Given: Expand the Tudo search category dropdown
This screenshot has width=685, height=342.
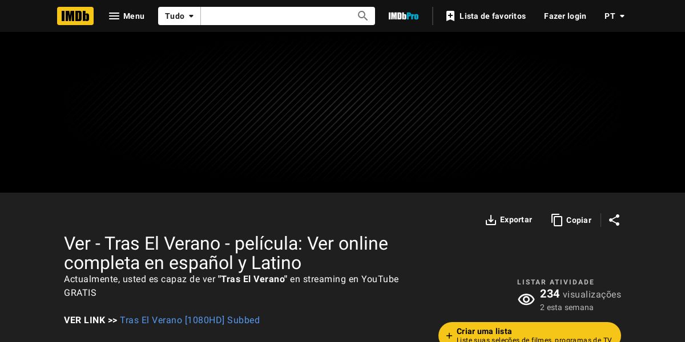Looking at the screenshot, I should 179,16.
